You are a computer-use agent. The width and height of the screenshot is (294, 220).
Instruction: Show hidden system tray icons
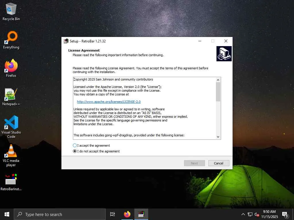click(243, 214)
